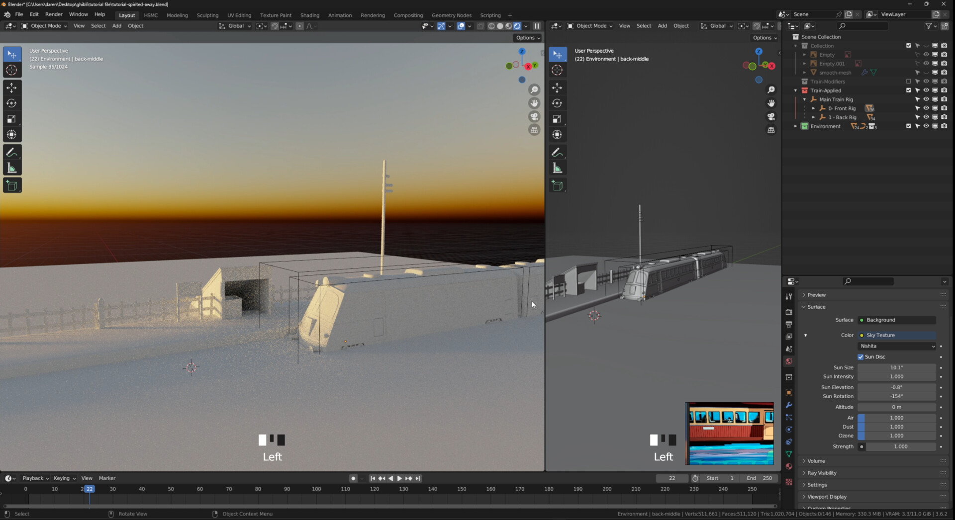This screenshot has width=955, height=520.
Task: Uncheck the Train-Applied collection checkbox
Action: 908,90
